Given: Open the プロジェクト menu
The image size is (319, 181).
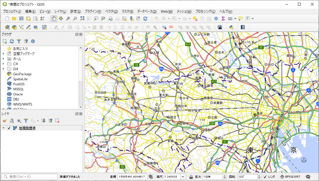Looking at the screenshot, I should tap(12, 12).
